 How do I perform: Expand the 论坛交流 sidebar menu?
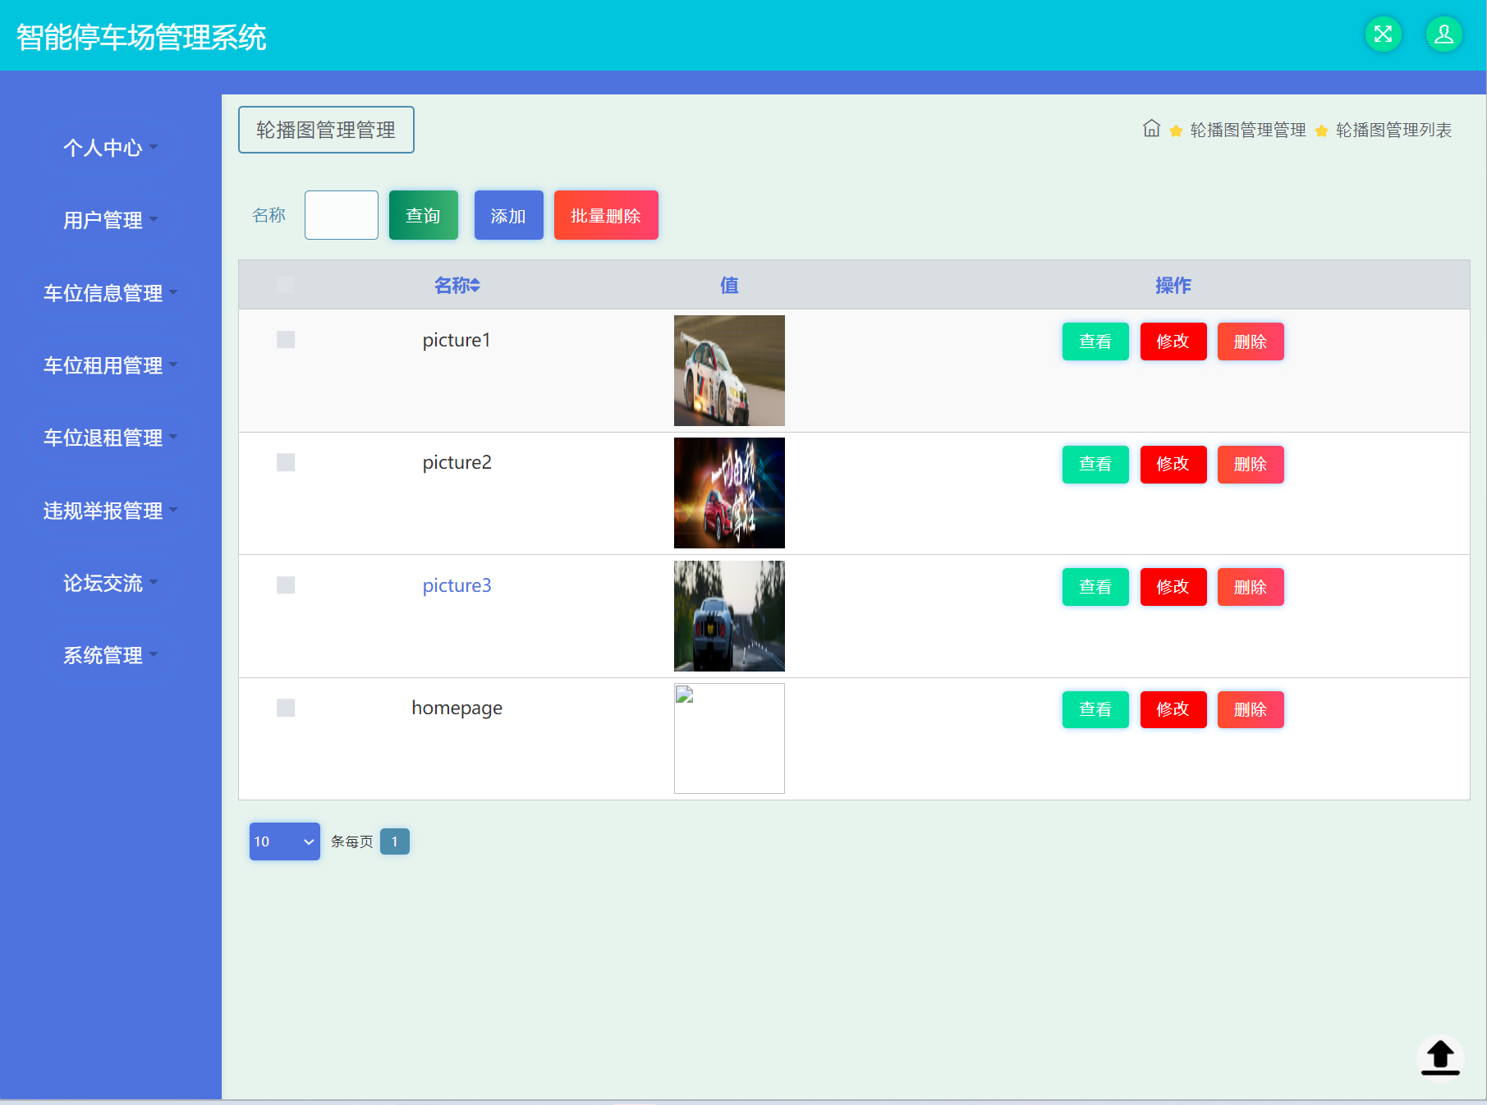click(x=110, y=583)
